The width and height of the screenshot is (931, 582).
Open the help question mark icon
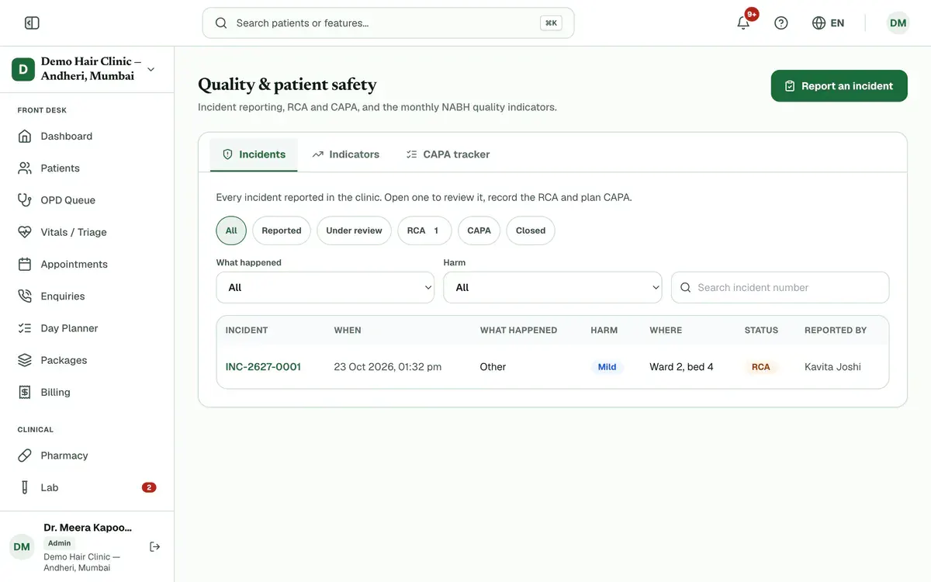[781, 23]
